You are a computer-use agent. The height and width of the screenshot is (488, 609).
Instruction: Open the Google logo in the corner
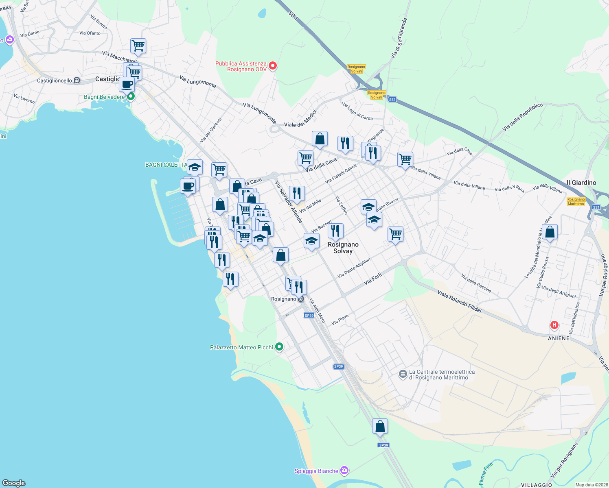tap(14, 483)
